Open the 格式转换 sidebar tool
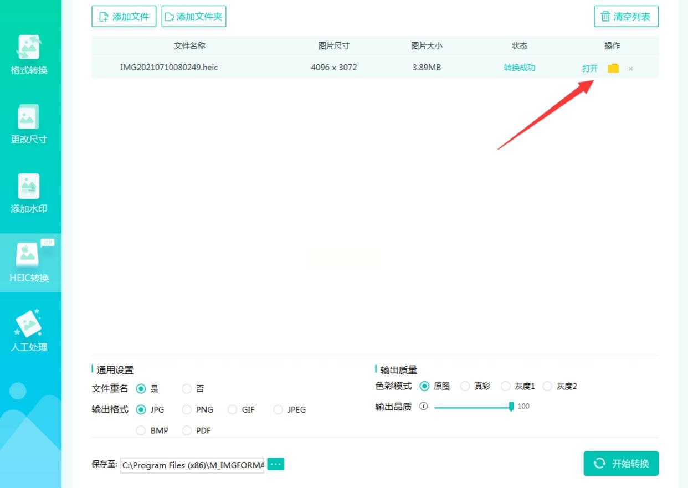Screen dimensions: 688x488 point(29,55)
